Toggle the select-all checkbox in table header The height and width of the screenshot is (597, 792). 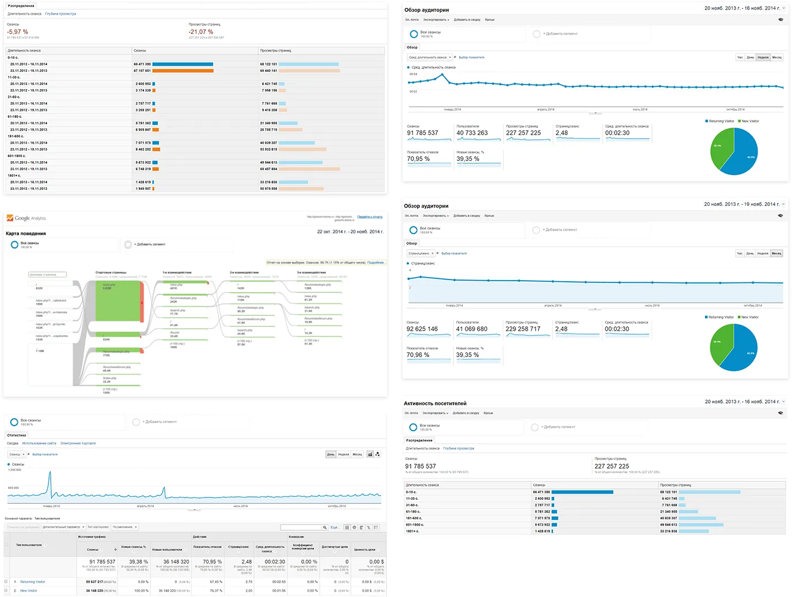coord(6,545)
